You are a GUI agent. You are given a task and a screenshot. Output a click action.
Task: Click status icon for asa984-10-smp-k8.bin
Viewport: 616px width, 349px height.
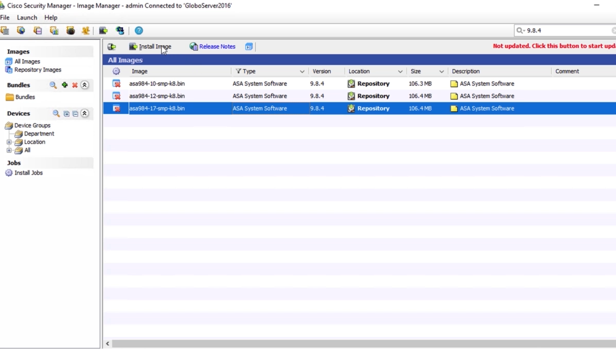tap(117, 84)
